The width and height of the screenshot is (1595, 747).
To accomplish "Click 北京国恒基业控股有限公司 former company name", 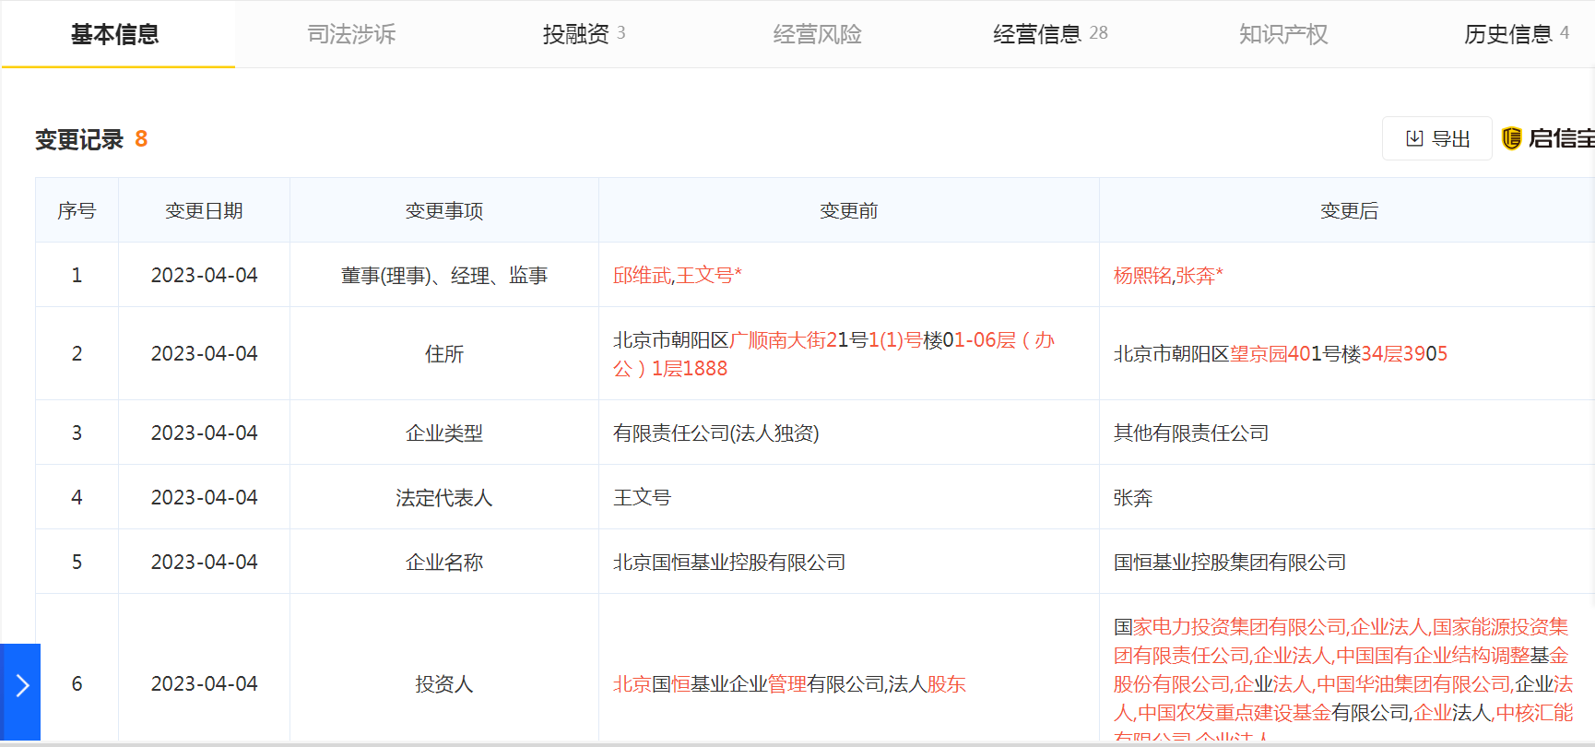I will [x=729, y=562].
